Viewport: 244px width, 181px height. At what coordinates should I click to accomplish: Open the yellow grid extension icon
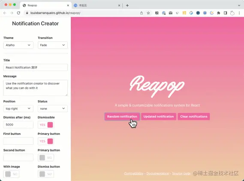(184, 13)
